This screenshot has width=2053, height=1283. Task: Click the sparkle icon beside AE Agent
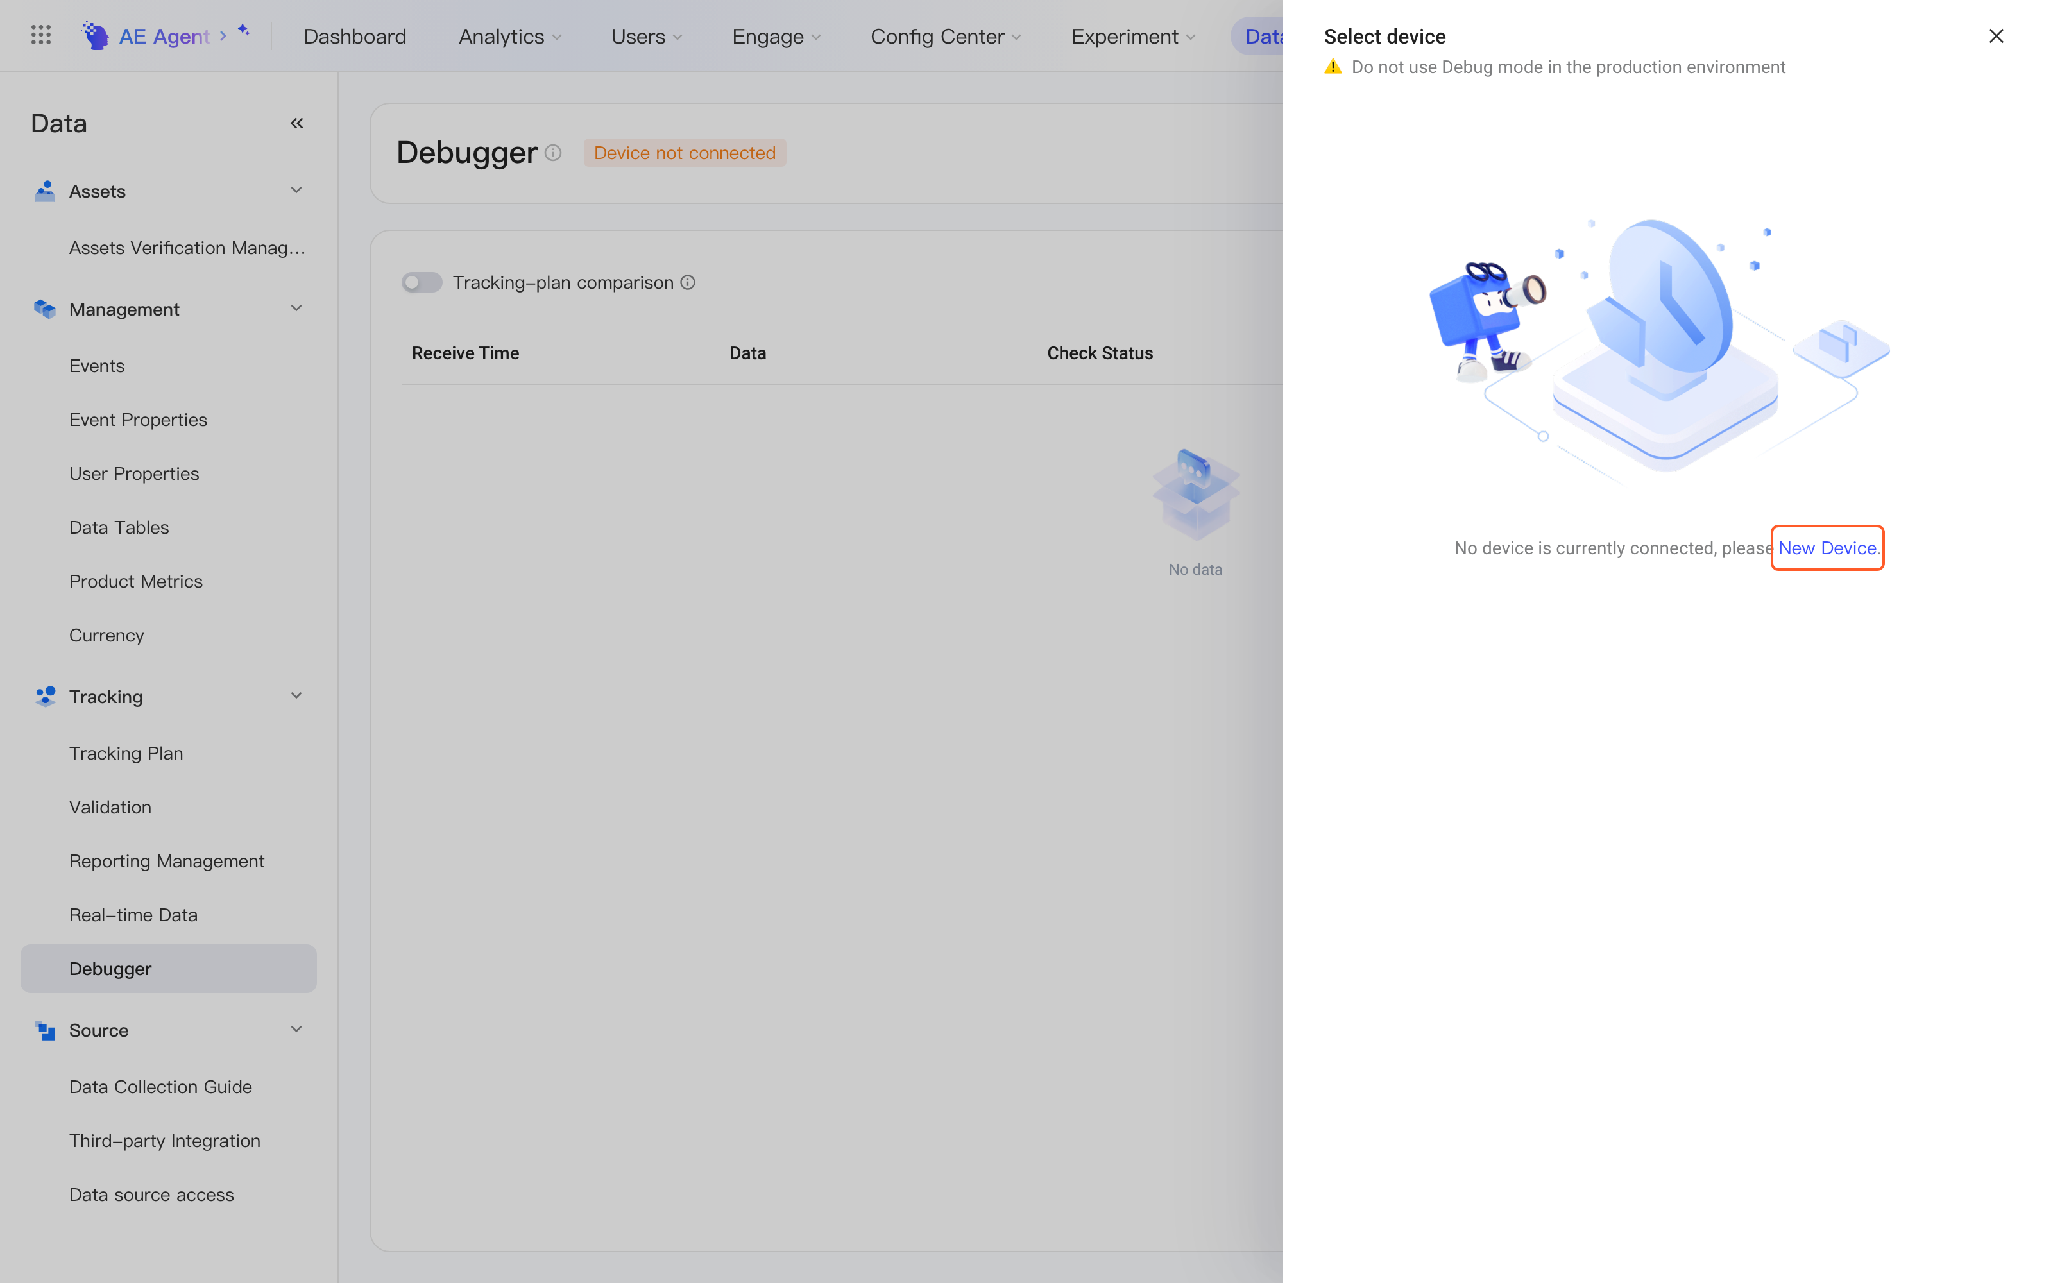click(x=244, y=31)
